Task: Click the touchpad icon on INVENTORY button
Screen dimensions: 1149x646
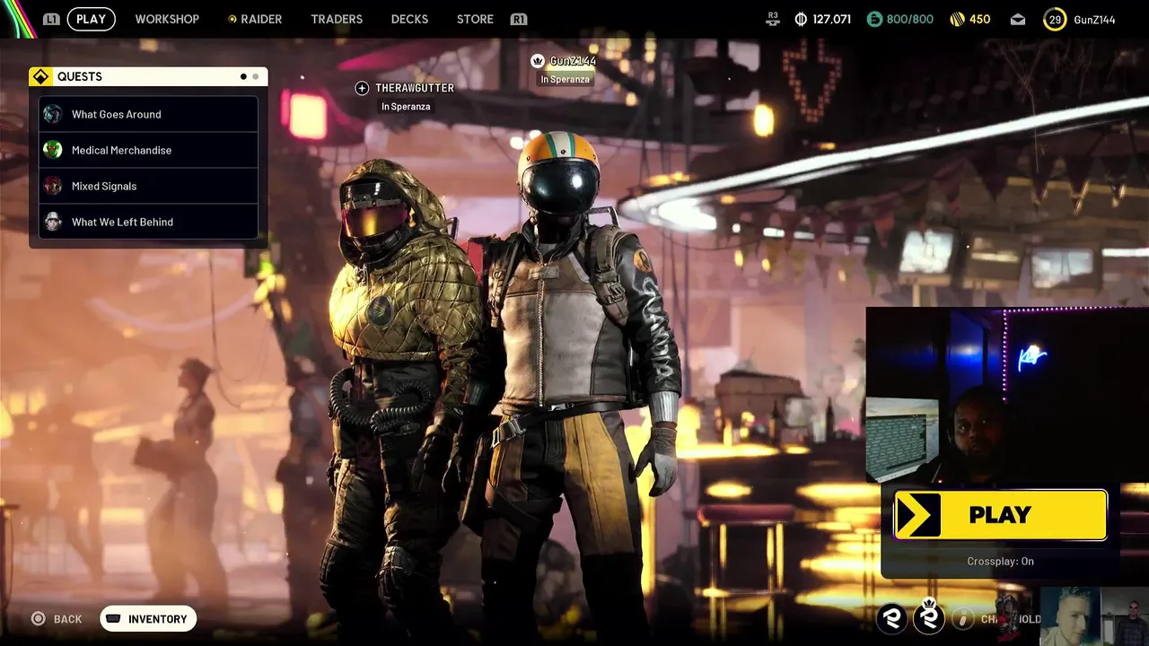Action: point(113,619)
